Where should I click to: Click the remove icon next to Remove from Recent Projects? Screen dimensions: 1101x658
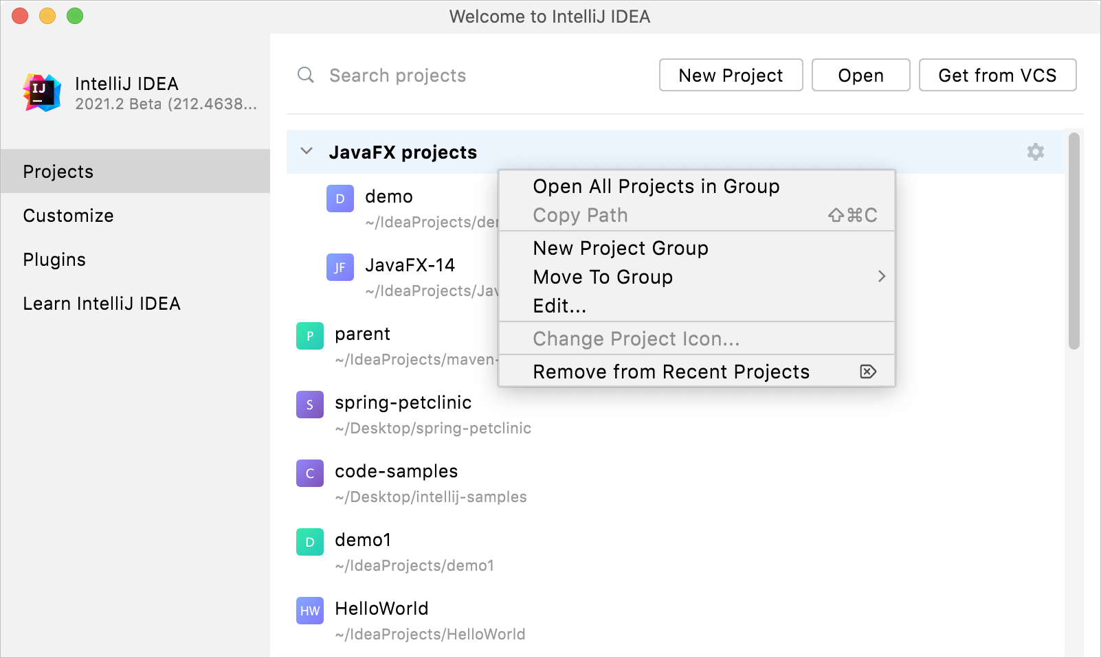[x=867, y=371]
